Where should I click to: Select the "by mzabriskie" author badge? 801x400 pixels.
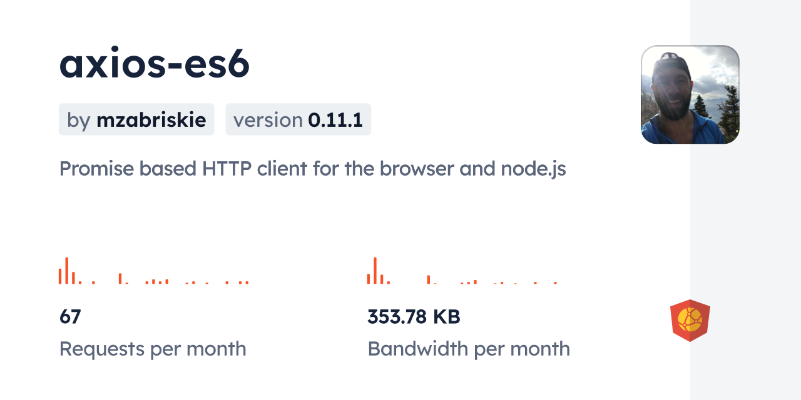(136, 119)
